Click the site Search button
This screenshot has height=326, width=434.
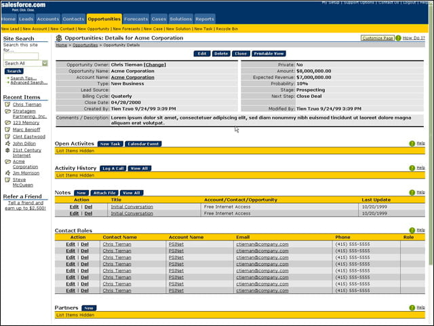point(14,71)
